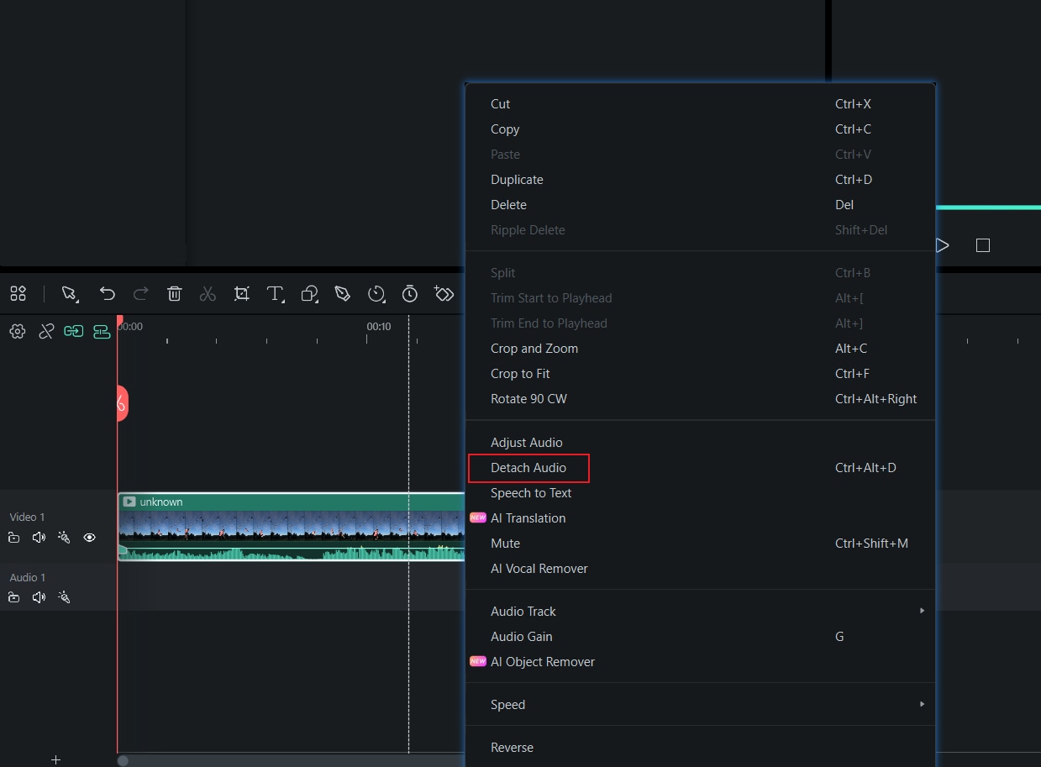Click the 00:10 ruler label
This screenshot has width=1041, height=767.
click(x=379, y=327)
